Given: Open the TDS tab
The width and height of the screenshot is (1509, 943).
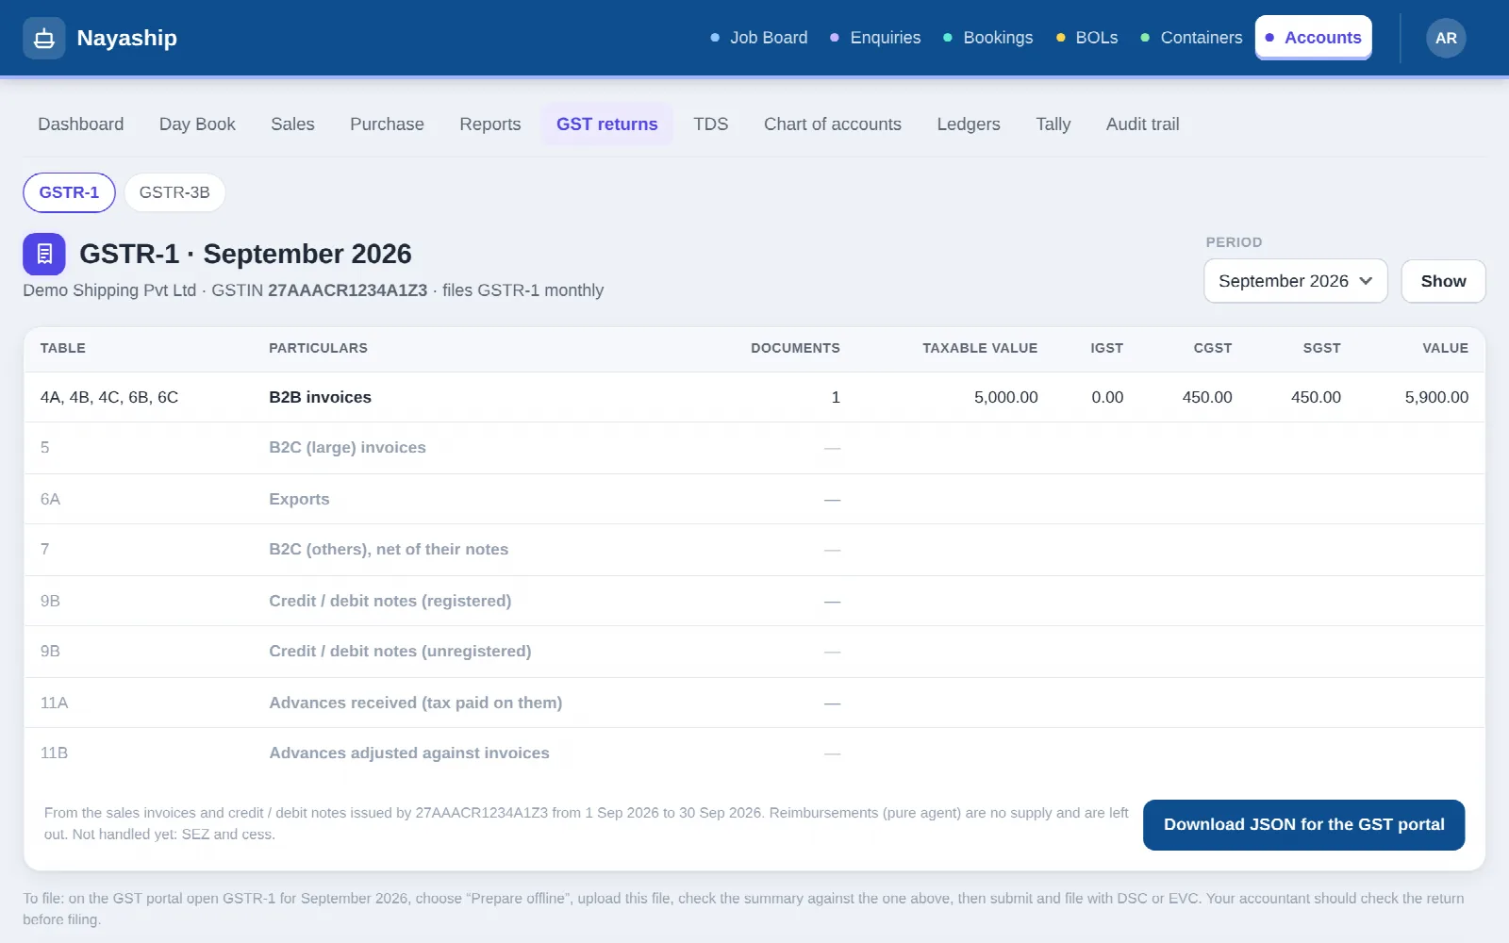Looking at the screenshot, I should pos(711,124).
